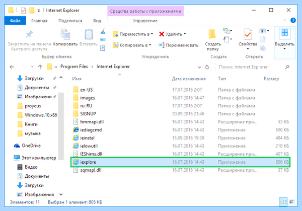Sort by Тип column header
This screenshot has height=211, width=302.
pos(222,79)
